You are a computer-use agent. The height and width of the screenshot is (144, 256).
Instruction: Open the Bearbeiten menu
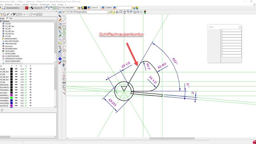[9, 5]
